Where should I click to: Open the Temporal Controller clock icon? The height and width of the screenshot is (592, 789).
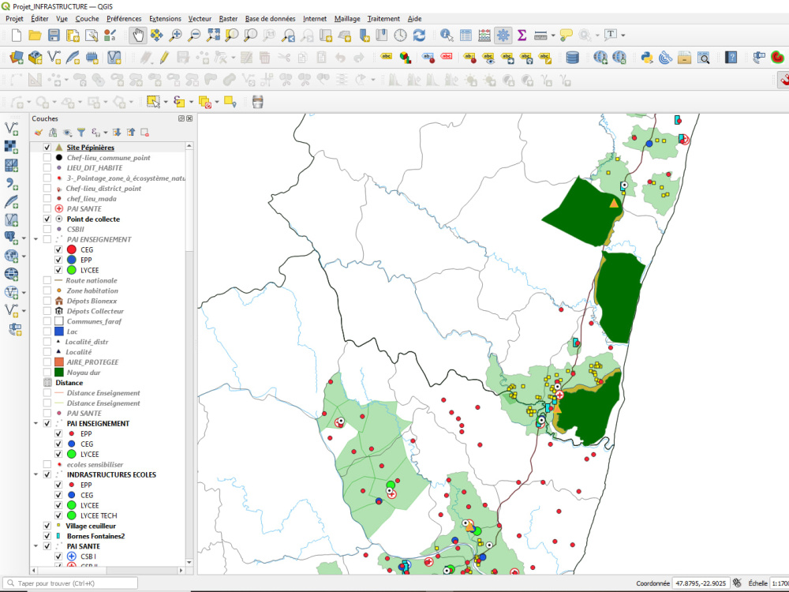tap(400, 36)
